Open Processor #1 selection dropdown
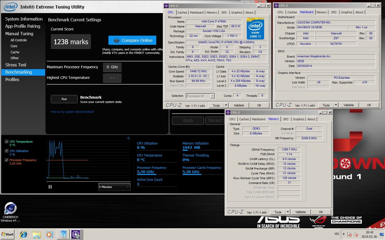The height and width of the screenshot is (240, 385). pyautogui.click(x=200, y=96)
